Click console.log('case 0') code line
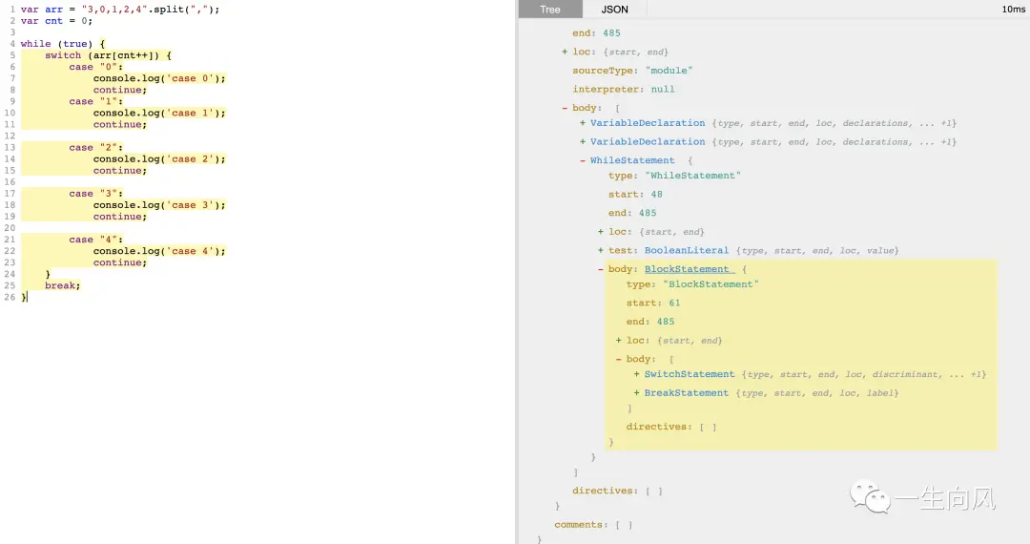The height and width of the screenshot is (544, 1030). 159,78
